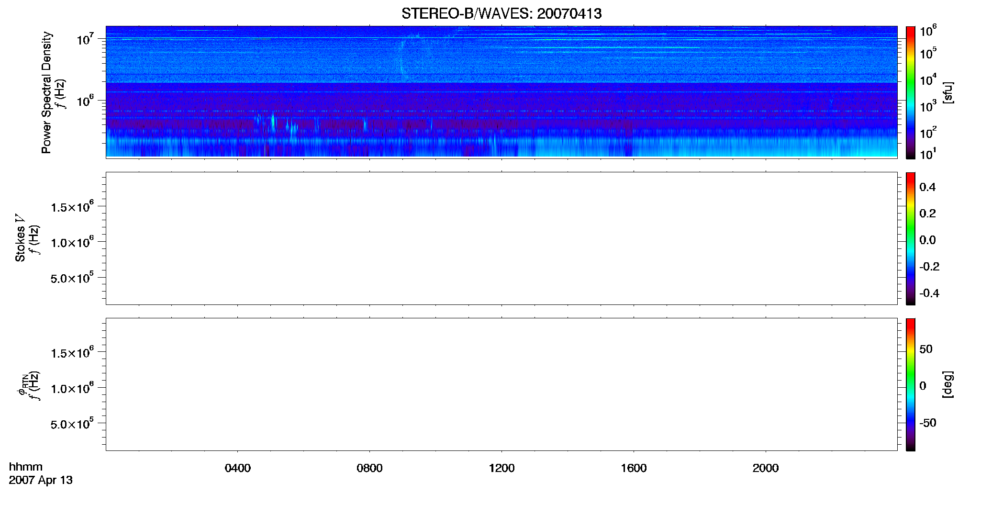Click the [deg] unit label

948,384
